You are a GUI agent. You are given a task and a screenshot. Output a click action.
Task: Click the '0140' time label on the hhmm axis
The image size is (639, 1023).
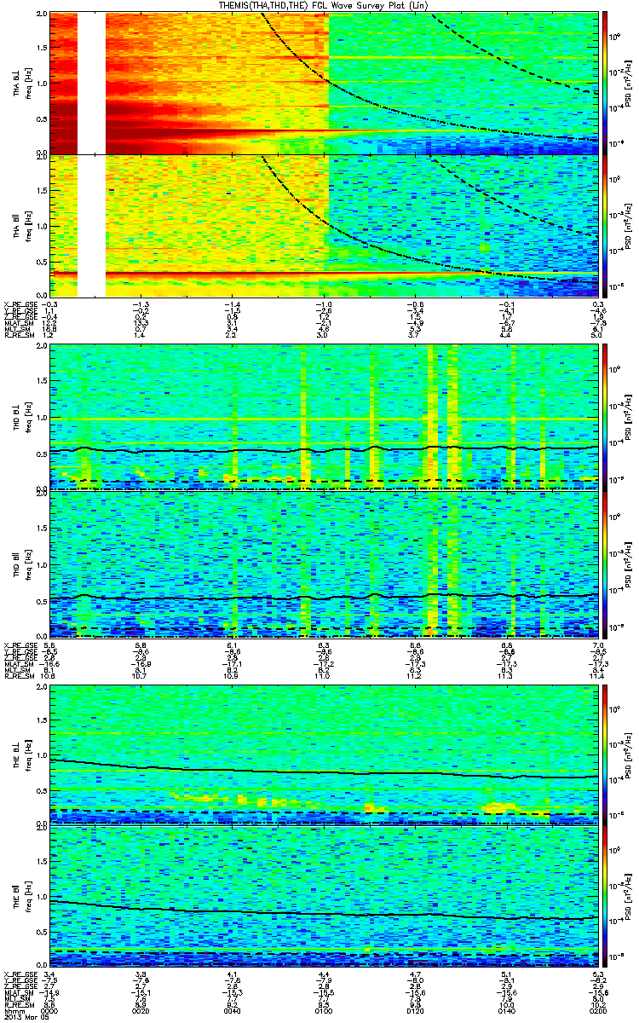507,1010
